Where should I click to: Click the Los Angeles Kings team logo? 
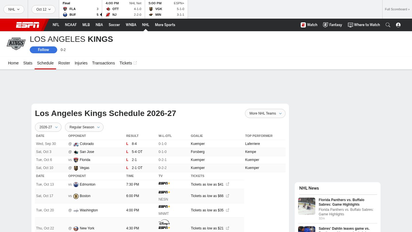point(16,44)
